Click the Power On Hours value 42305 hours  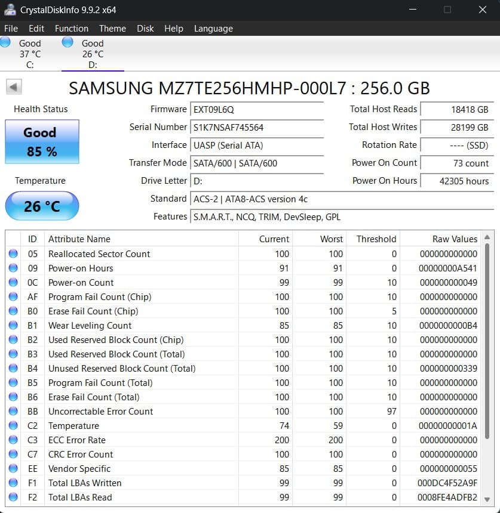coord(458,181)
